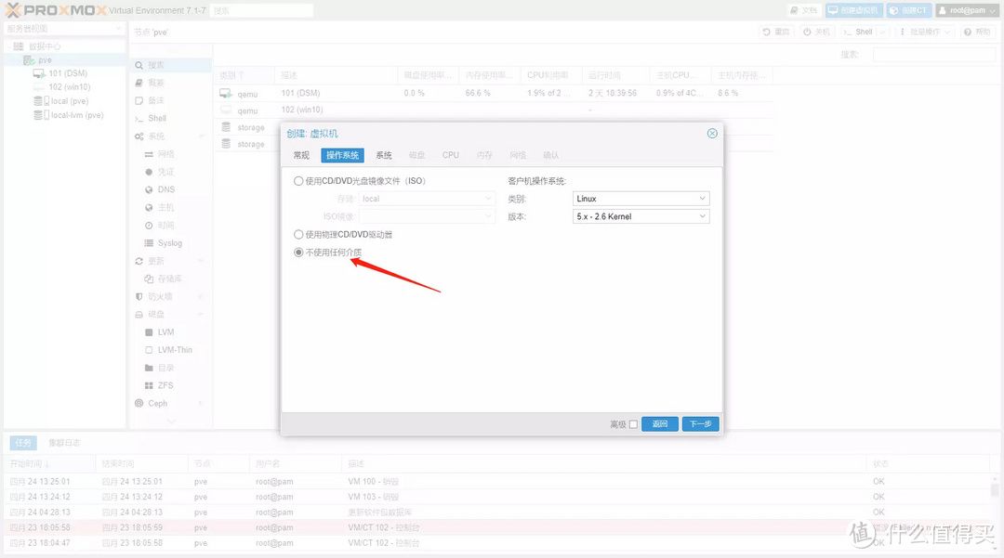Switch to the 任务 tasks tab

pyautogui.click(x=23, y=443)
